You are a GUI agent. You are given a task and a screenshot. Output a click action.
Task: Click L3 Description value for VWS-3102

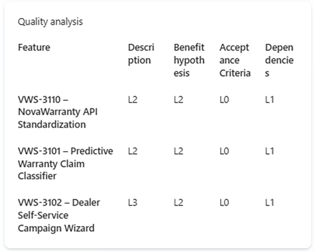(133, 202)
